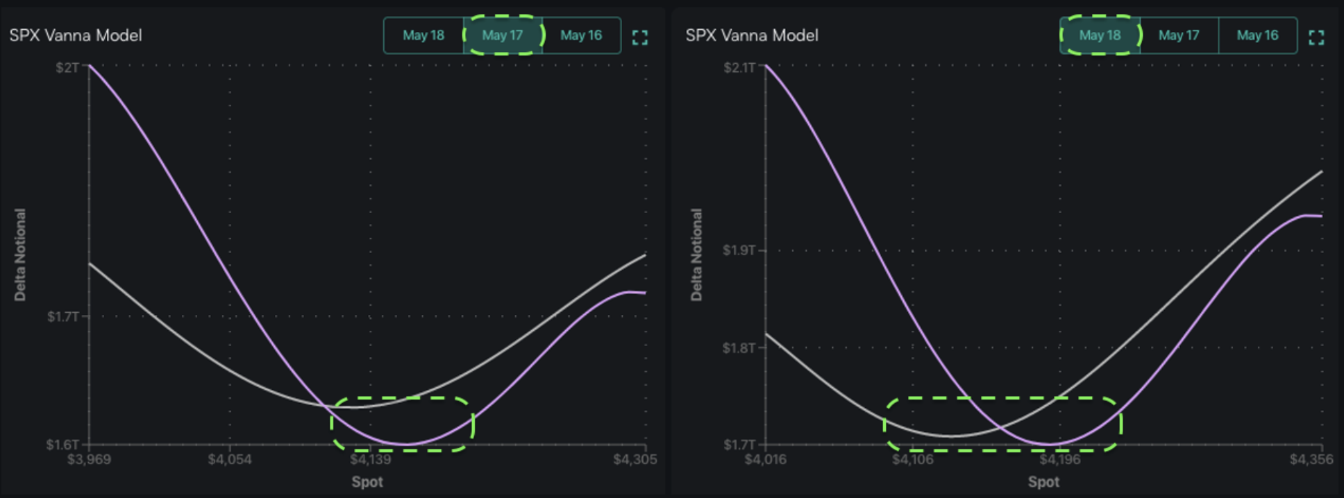Viewport: 1344px width, 498px height.
Task: Click the $4,054 tick on the left chart
Action: pos(230,459)
